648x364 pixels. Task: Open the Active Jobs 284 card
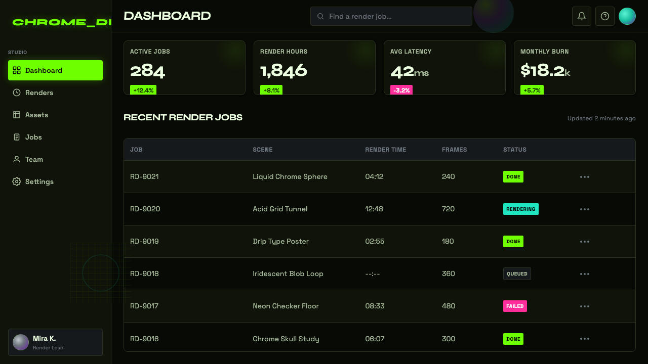click(184, 68)
